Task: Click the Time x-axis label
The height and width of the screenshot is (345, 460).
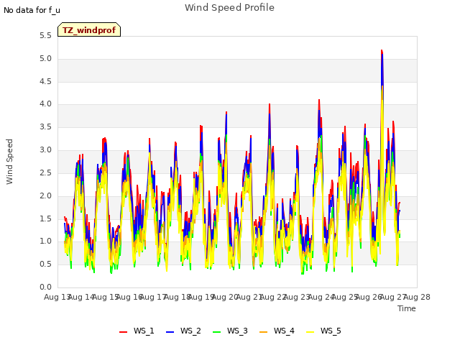Action: click(407, 308)
